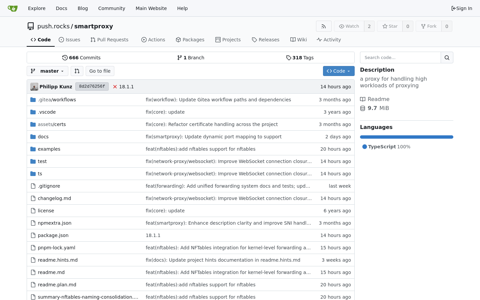Click the Go to file button
Viewport: 480px width, 300px height.
point(100,71)
